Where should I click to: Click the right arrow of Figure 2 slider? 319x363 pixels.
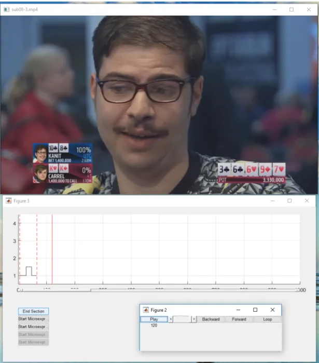[x=194, y=319]
